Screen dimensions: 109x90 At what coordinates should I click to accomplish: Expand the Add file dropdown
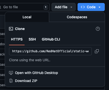[64, 7]
